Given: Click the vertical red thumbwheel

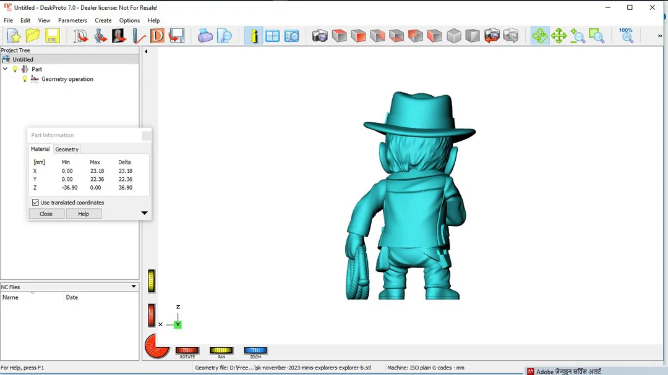Looking at the screenshot, I should [x=152, y=316].
